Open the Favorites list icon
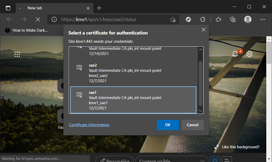This screenshot has width=272, height=162. [218, 19]
